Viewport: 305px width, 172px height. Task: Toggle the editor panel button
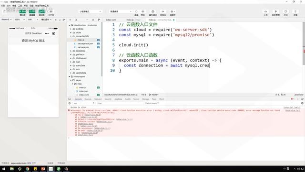(x=32, y=11)
